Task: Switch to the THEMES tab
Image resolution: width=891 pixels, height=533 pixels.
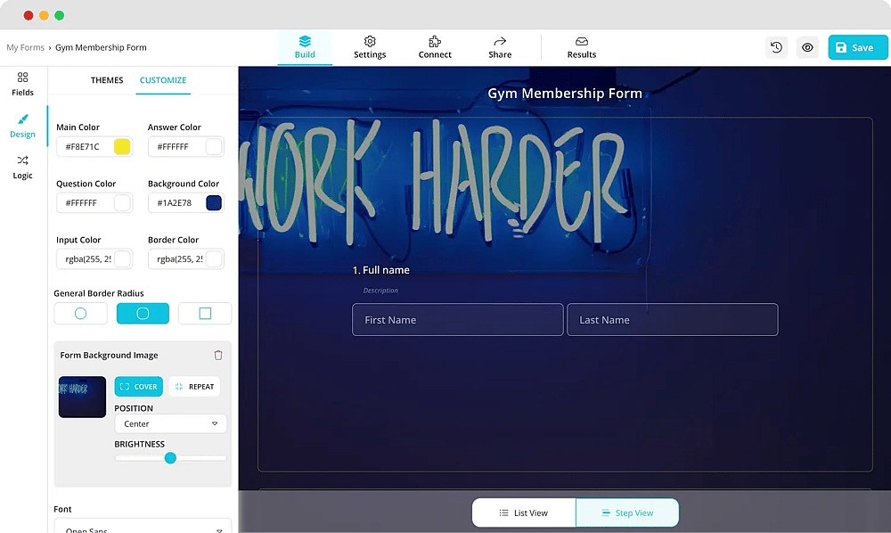Action: [x=107, y=80]
